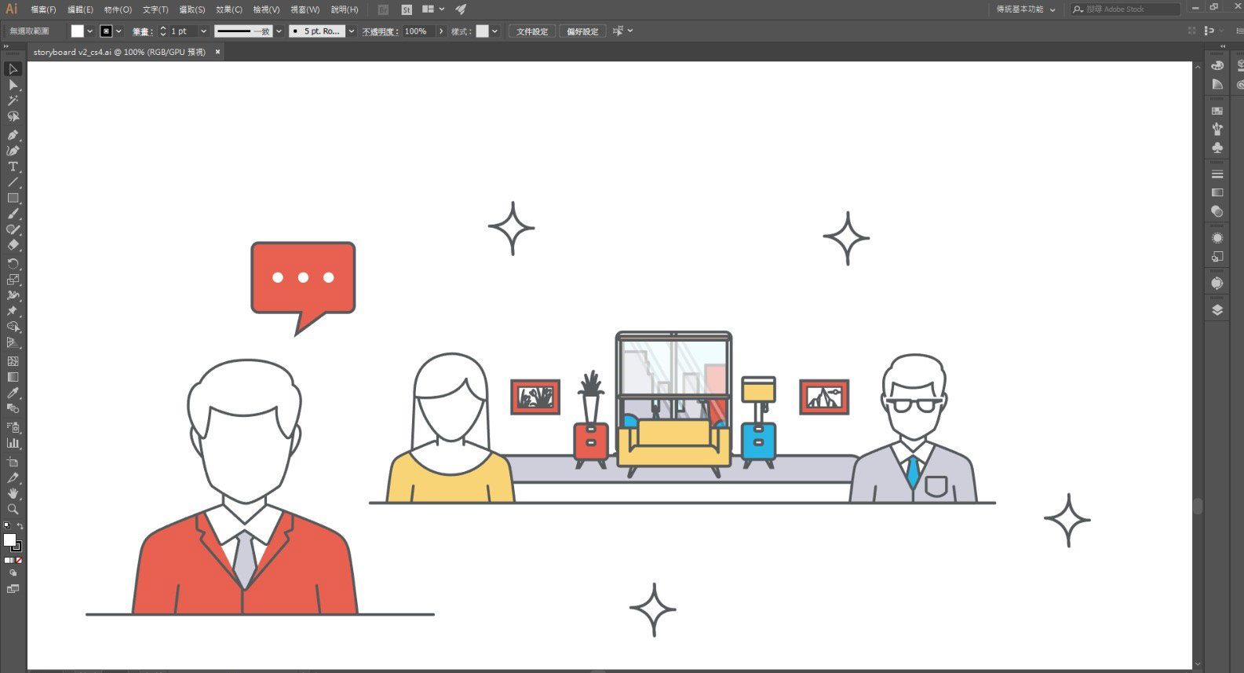Reset to default fill and stroke
This screenshot has height=673, width=1244.
coord(7,526)
